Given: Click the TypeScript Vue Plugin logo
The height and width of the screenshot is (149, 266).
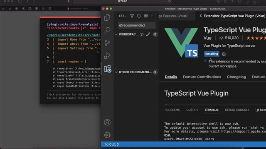Looking at the screenshot, I should (181, 43).
